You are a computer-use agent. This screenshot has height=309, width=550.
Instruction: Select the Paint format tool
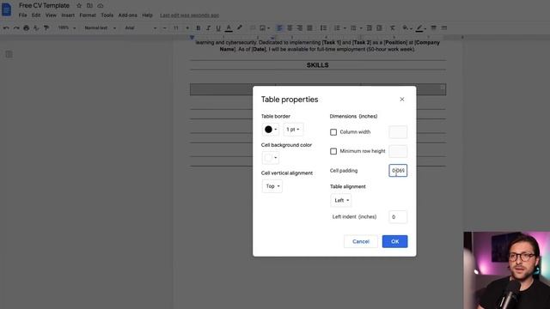tap(46, 28)
